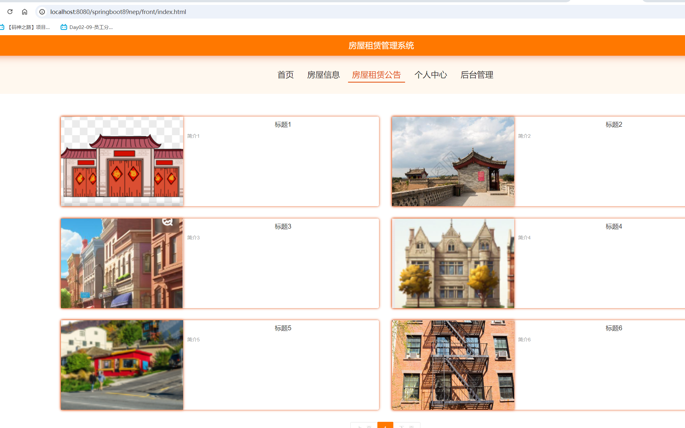The height and width of the screenshot is (428, 685).
Task: Go to the 首页 nav tab
Action: coord(285,75)
